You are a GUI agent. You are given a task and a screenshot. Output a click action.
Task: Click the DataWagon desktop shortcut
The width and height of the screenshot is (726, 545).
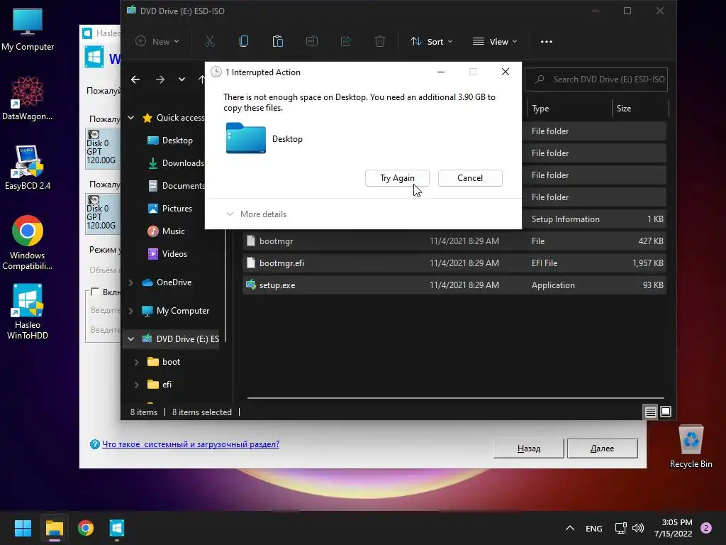[x=28, y=99]
